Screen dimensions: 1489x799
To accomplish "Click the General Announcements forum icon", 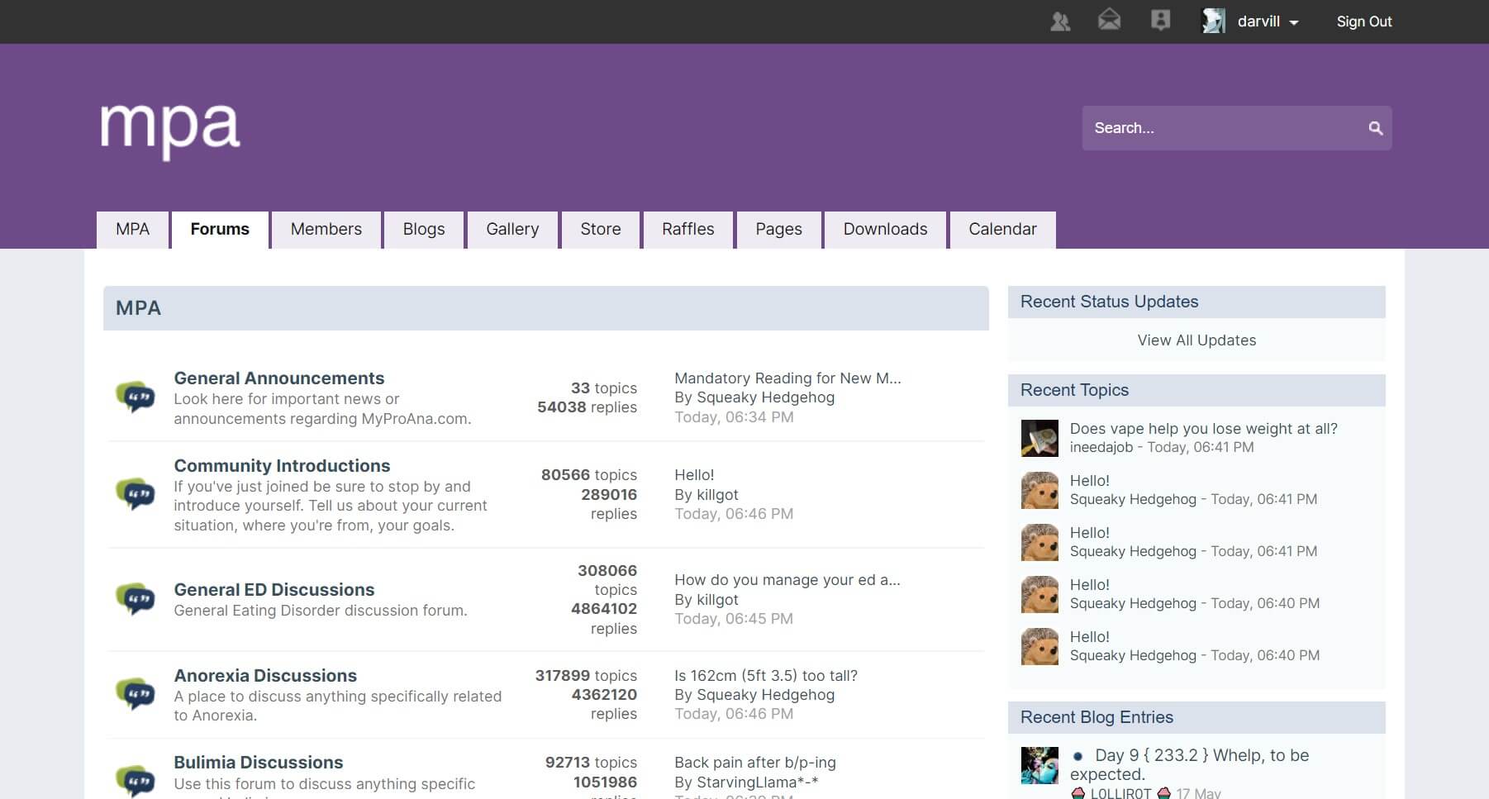I will tap(136, 397).
